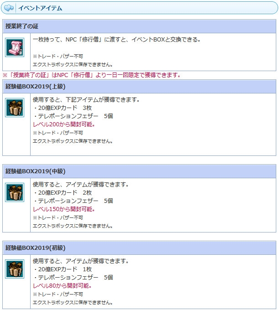Click the 20億EXPカード 3枚 line
The height and width of the screenshot is (310, 279).
(x=63, y=108)
